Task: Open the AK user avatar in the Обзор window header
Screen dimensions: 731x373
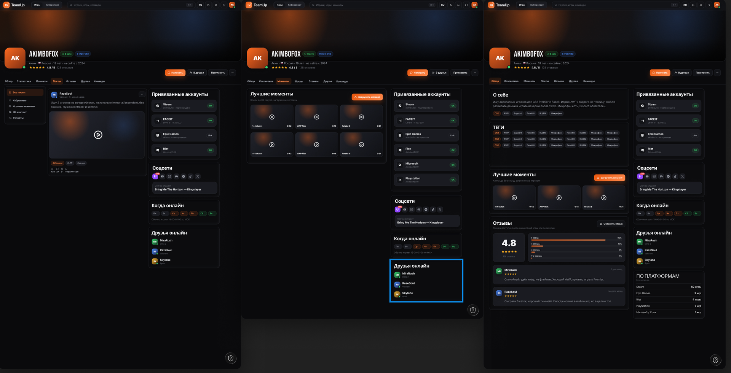Action: (717, 5)
